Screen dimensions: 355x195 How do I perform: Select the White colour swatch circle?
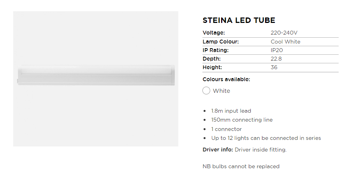[x=206, y=91]
